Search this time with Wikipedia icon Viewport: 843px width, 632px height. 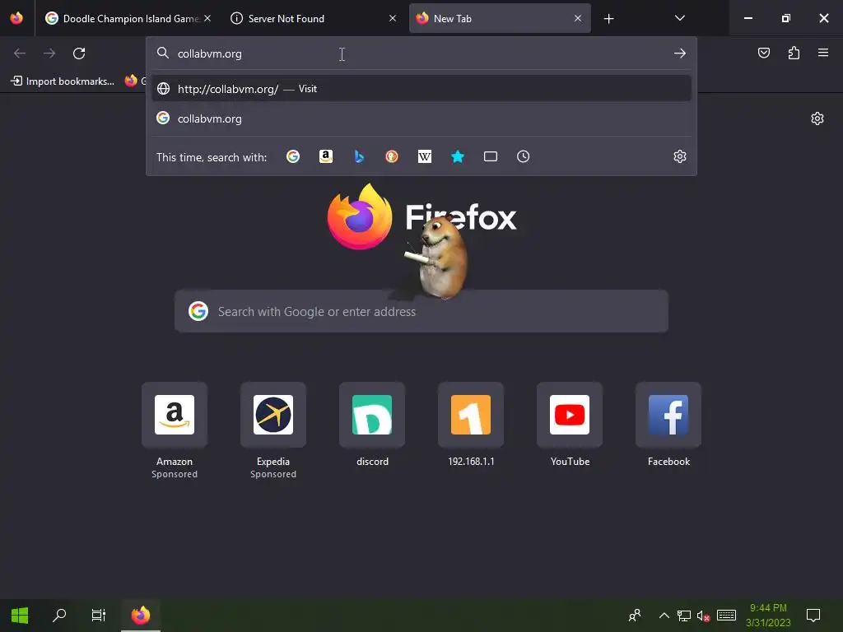425,156
